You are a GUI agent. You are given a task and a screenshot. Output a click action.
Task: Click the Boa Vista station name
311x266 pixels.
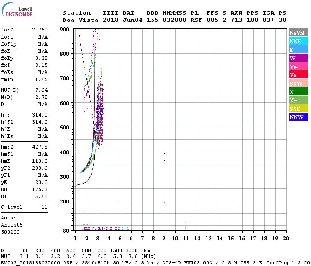tap(80, 20)
